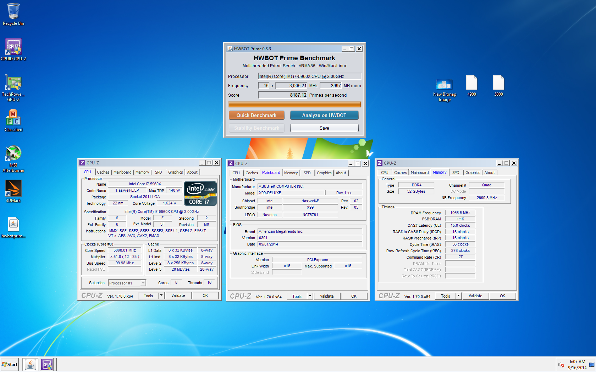
Task: Click the Score field showing 8187.12
Action: coord(283,95)
